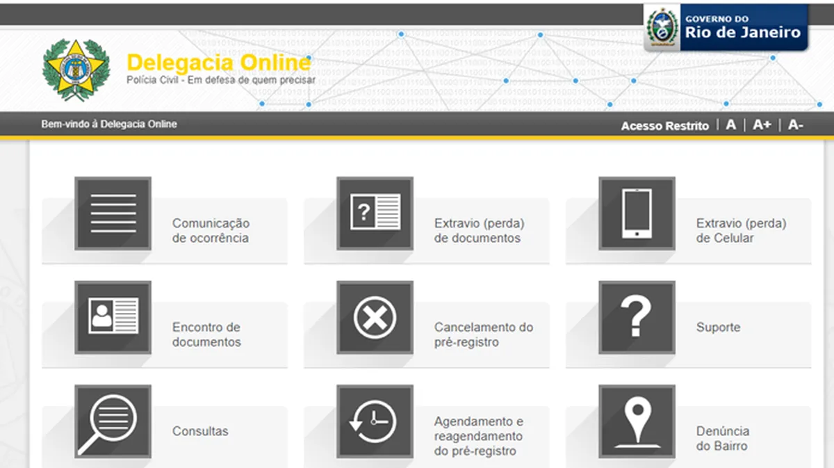Image resolution: width=834 pixels, height=468 pixels.
Task: Select the Denúncia do Bairro map pin icon
Action: click(x=637, y=422)
